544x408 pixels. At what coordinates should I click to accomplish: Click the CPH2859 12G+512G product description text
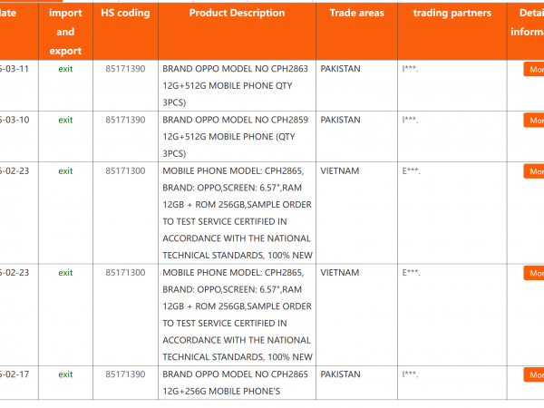tap(235, 137)
